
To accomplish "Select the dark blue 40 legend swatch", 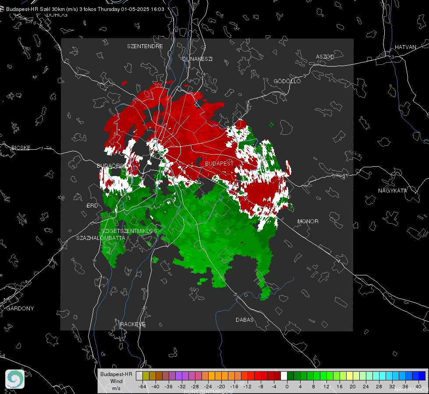I will 422,376.
